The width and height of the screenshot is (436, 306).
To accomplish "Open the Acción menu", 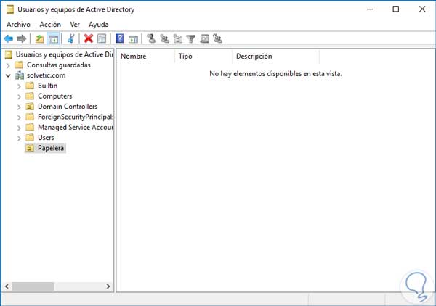I will 50,25.
